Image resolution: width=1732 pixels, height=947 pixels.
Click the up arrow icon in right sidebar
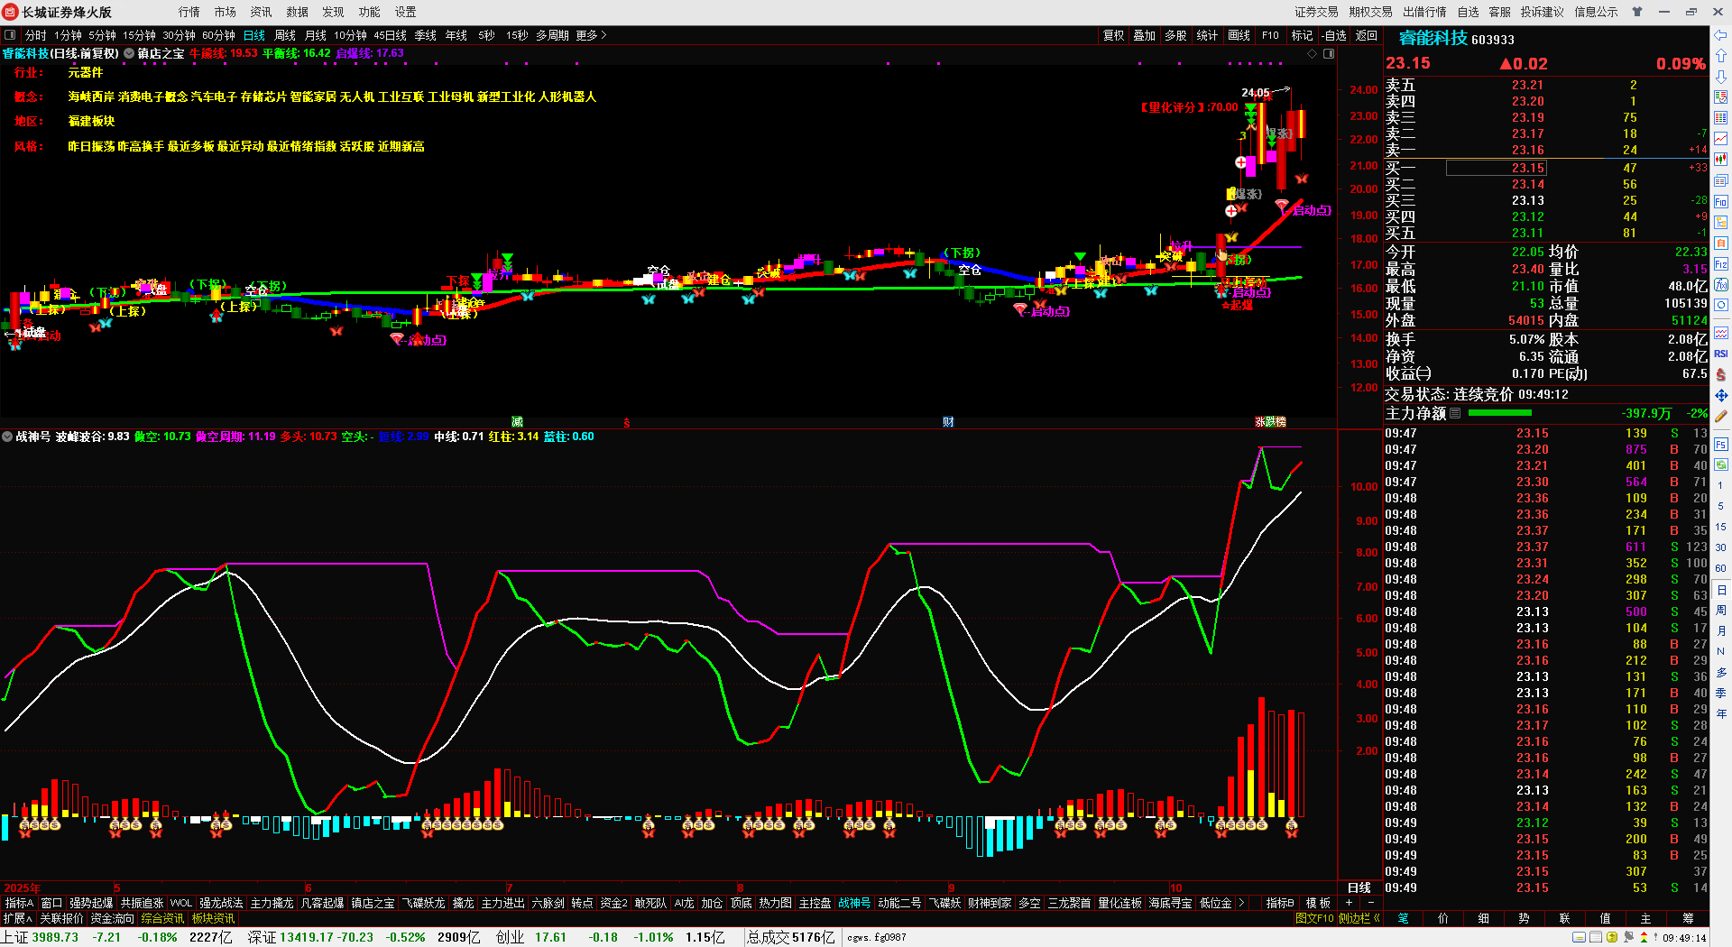click(x=1721, y=56)
